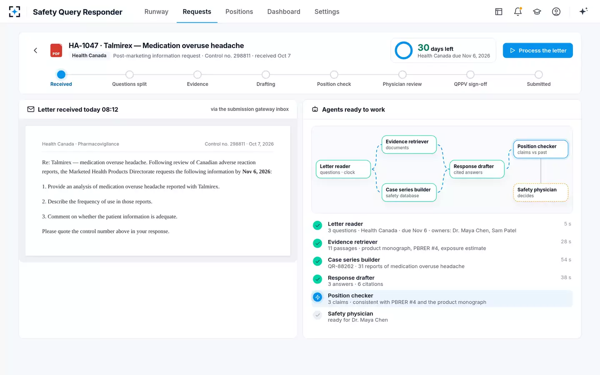The width and height of the screenshot is (600, 375).
Task: Open the notifications bell
Action: [x=518, y=12]
